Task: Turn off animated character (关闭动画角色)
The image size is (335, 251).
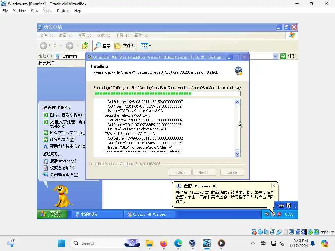Action: point(61,175)
